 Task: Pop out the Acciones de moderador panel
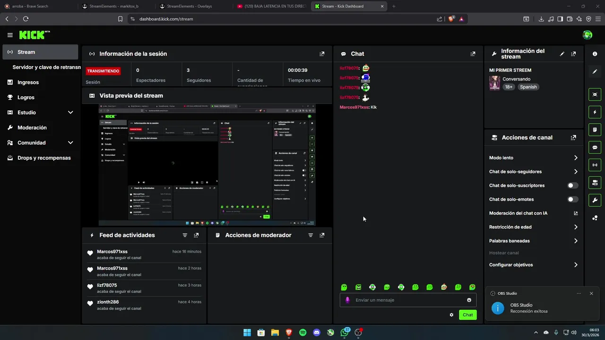click(x=322, y=235)
